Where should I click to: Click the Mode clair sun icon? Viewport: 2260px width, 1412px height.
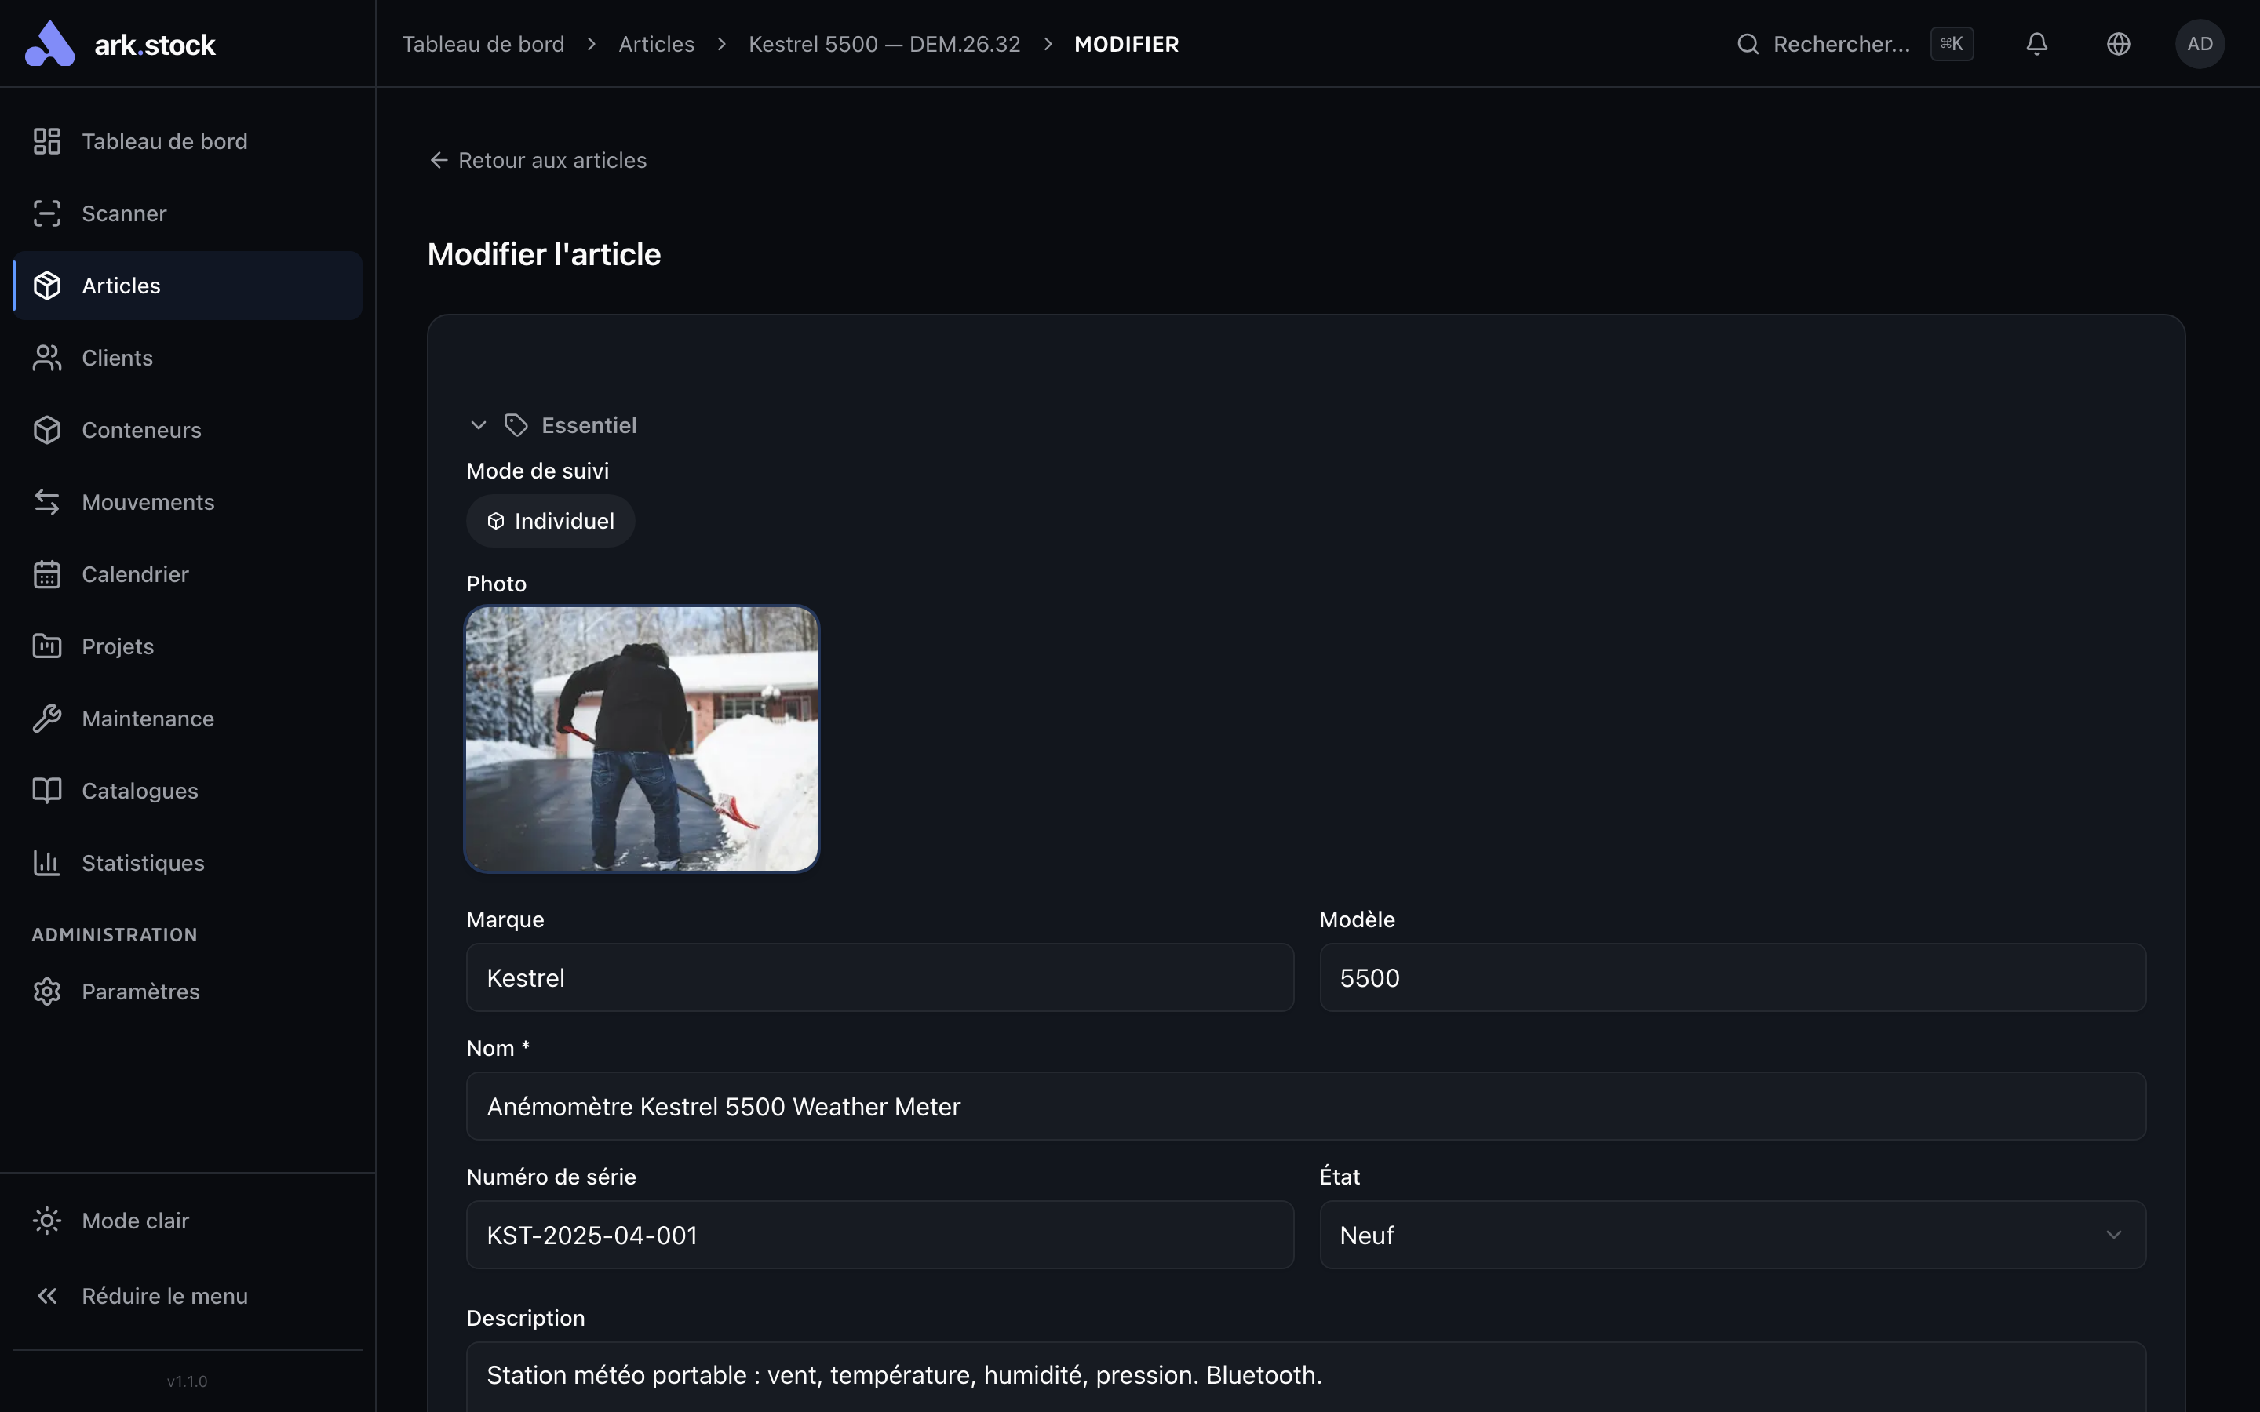point(47,1221)
